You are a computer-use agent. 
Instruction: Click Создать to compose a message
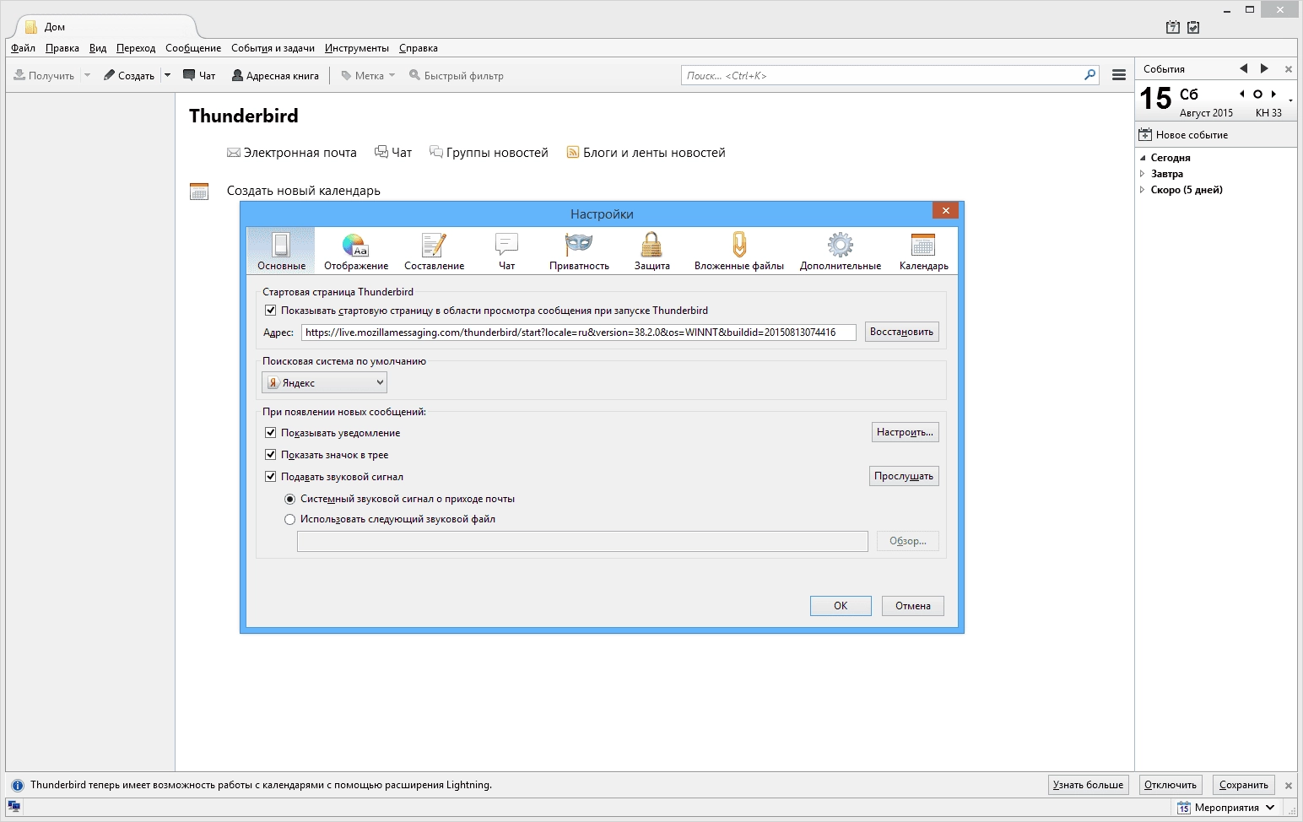coord(129,75)
